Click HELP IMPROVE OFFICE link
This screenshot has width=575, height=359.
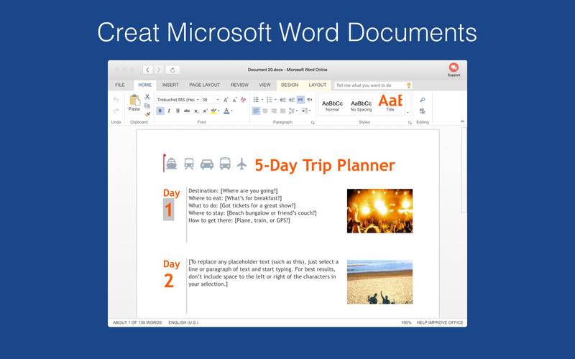(x=440, y=322)
